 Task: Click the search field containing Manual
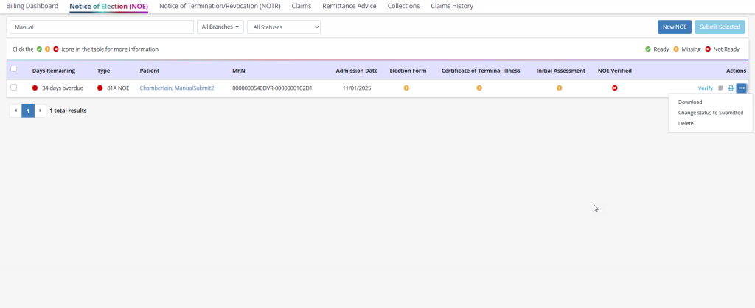pos(101,27)
